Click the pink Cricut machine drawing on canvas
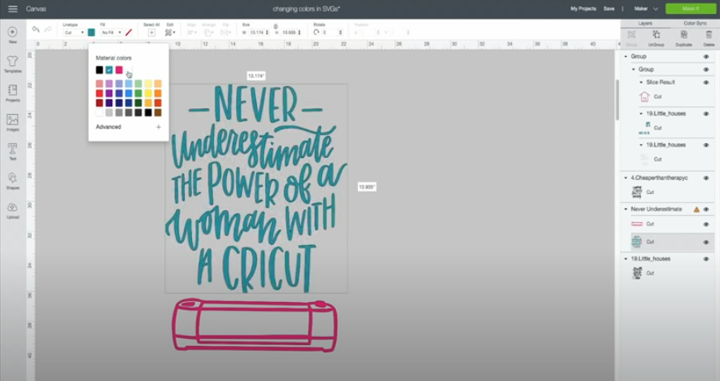Viewport: 720px width, 381px height. [255, 325]
